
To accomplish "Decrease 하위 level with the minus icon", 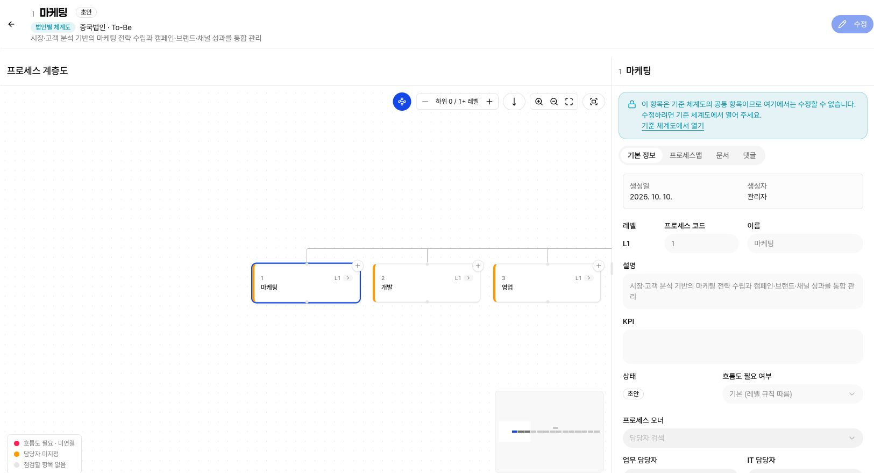I will 425,102.
